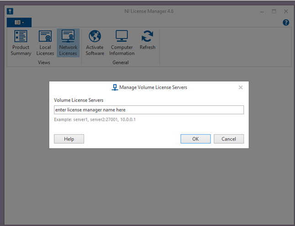This screenshot has height=226, width=295.
Task: Open the Product Summary view
Action: pos(21,43)
